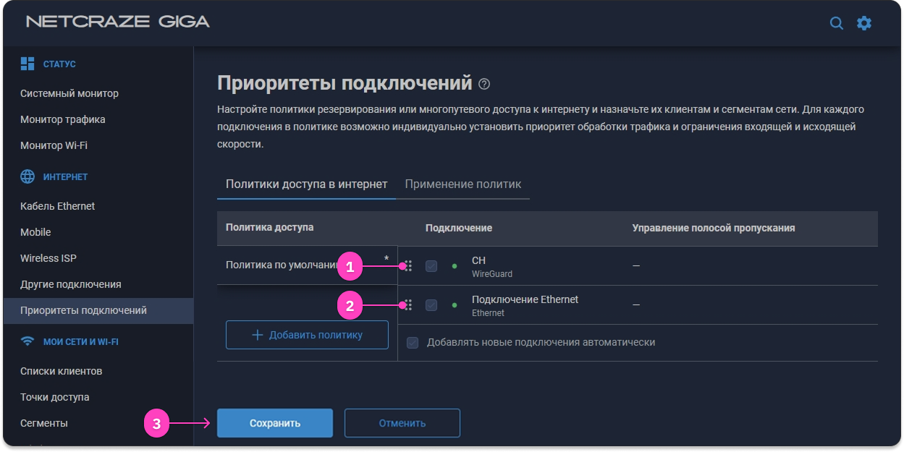Click the Wi-Fi icon beside Мои сети
904x452 pixels.
[x=28, y=341]
